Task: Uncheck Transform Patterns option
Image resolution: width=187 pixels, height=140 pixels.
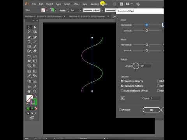Action: (122, 86)
